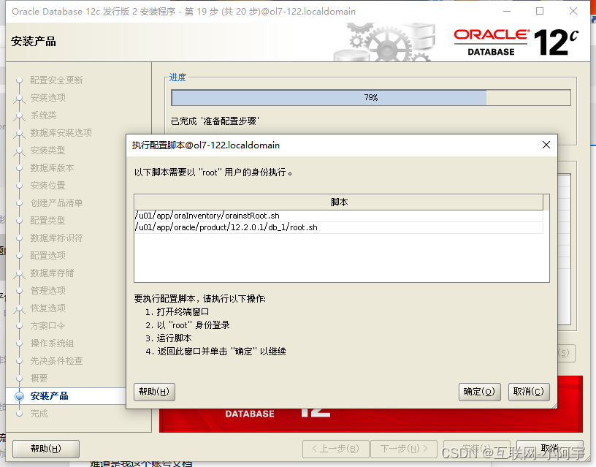Image resolution: width=596 pixels, height=467 pixels.
Task: Click the 下一步(N) next button
Action: pos(404,449)
